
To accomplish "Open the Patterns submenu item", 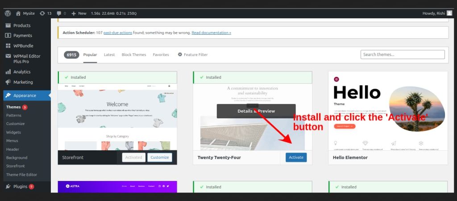I will pyautogui.click(x=14, y=115).
